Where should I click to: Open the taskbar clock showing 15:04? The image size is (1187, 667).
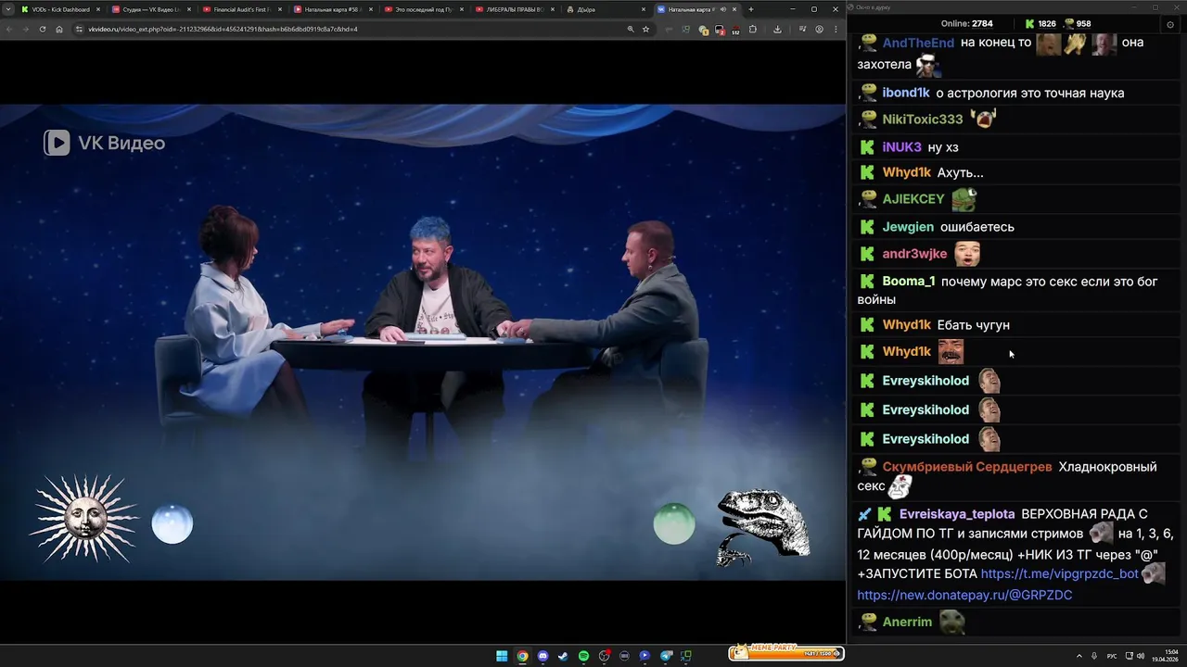(1165, 656)
